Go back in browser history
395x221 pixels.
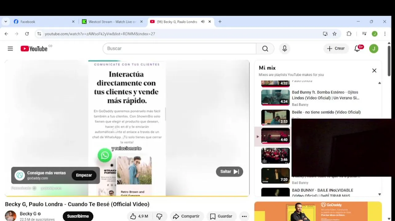coord(6,34)
